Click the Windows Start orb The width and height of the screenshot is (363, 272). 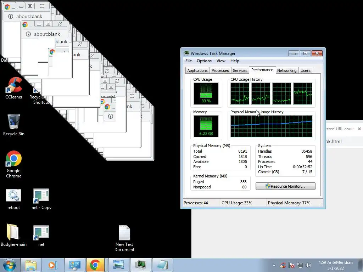[x=9, y=265]
